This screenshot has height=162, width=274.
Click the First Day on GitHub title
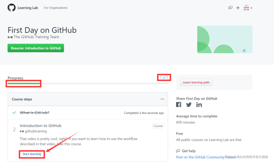click(42, 30)
